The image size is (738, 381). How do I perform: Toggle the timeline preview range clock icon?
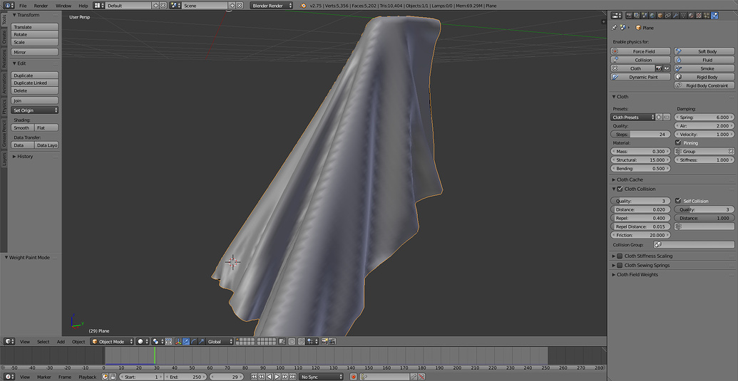[x=105, y=376]
